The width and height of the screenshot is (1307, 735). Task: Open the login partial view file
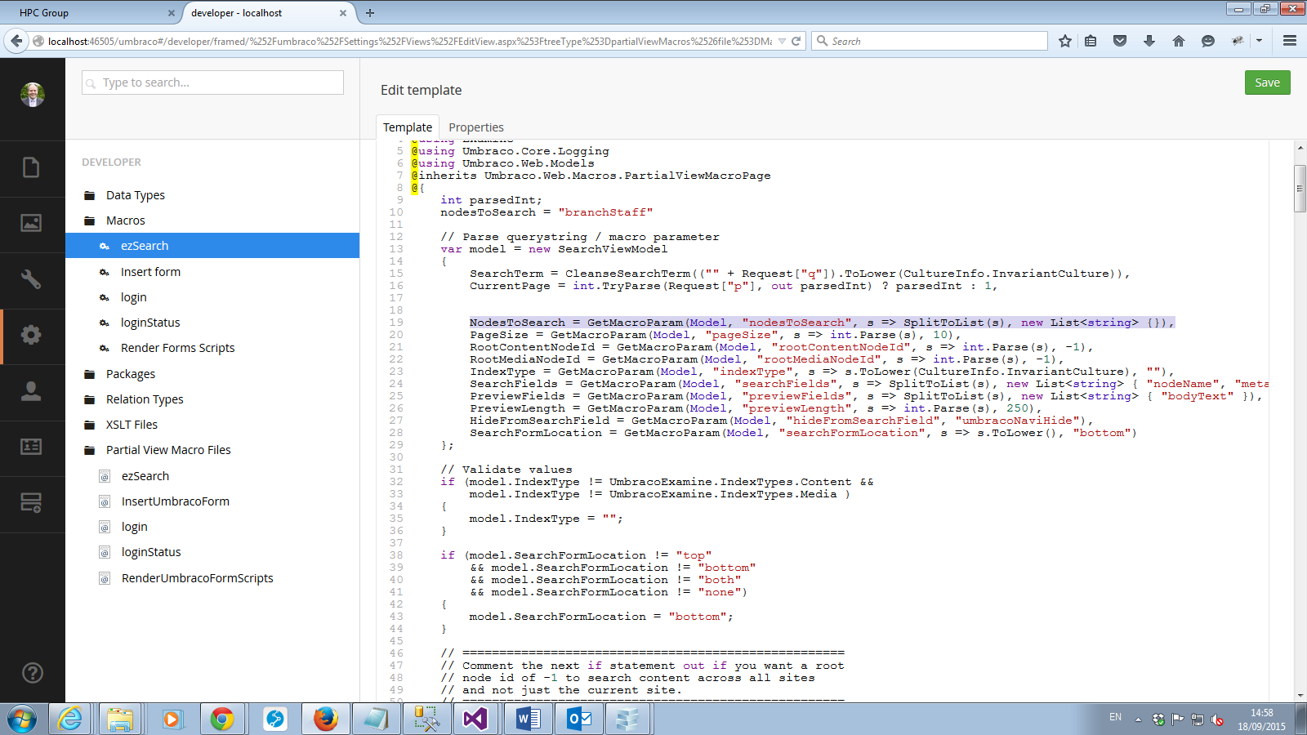(135, 527)
